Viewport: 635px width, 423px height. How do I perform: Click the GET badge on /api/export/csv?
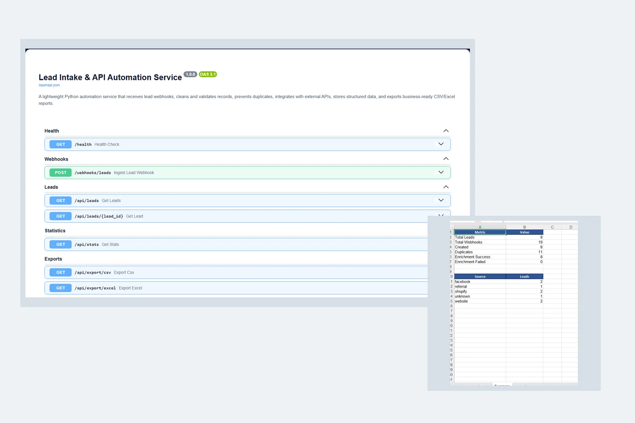(x=61, y=272)
